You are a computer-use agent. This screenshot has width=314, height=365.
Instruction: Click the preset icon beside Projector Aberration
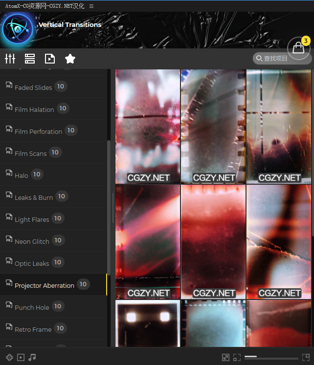(x=9, y=283)
